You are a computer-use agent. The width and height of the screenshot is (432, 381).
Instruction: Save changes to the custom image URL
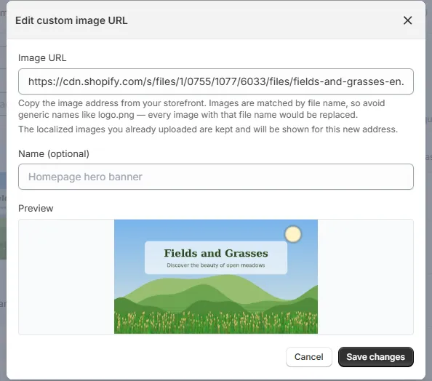coord(375,357)
